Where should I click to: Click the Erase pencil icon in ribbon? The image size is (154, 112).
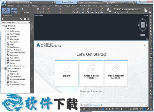coord(102,9)
